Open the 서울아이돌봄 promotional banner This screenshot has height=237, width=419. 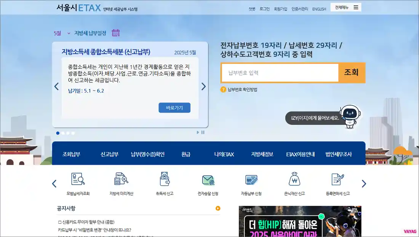pyautogui.click(x=300, y=221)
